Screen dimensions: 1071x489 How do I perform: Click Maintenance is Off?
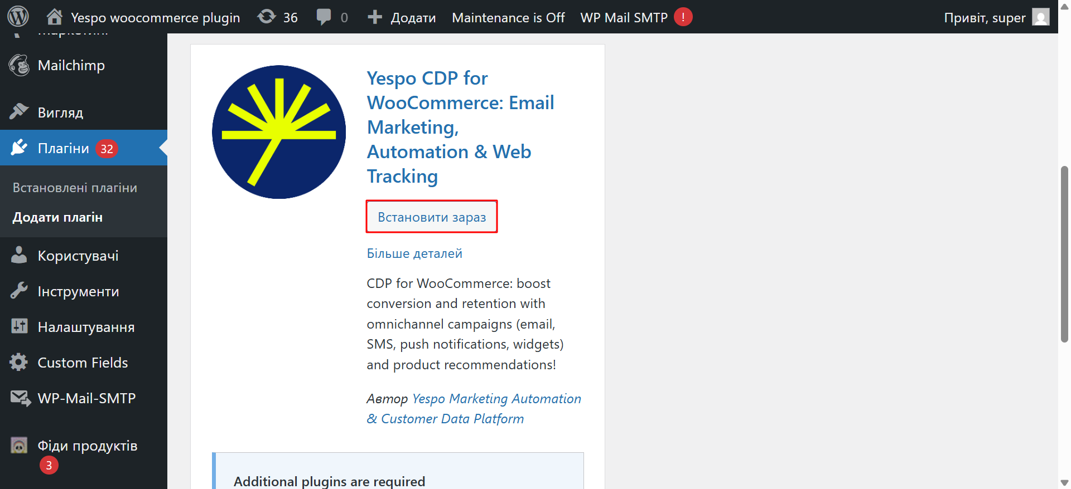pyautogui.click(x=508, y=17)
